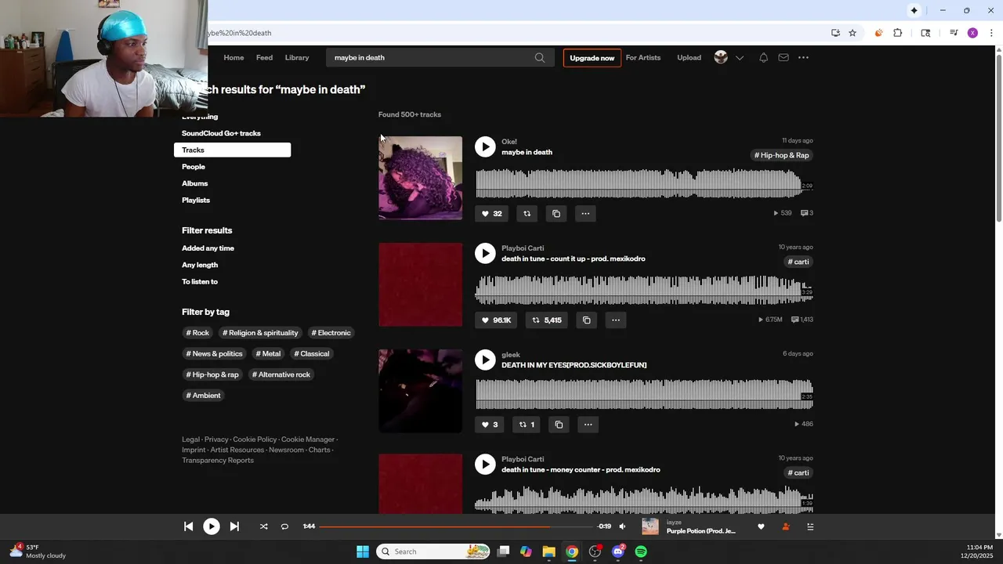Open the notifications bell

click(763, 58)
